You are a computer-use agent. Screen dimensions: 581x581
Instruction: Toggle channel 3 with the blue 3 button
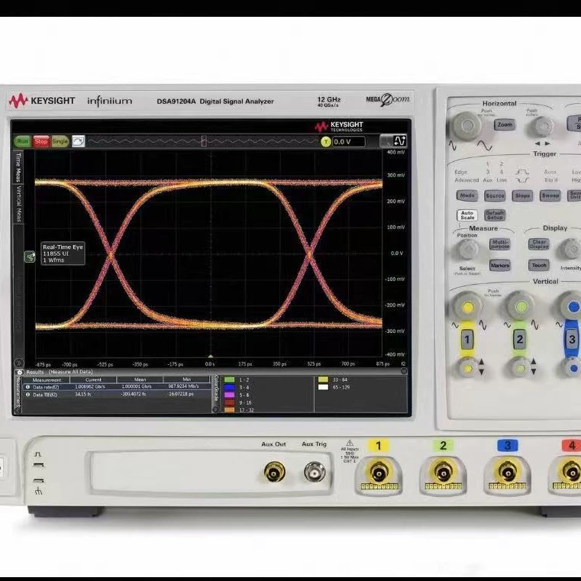click(572, 339)
